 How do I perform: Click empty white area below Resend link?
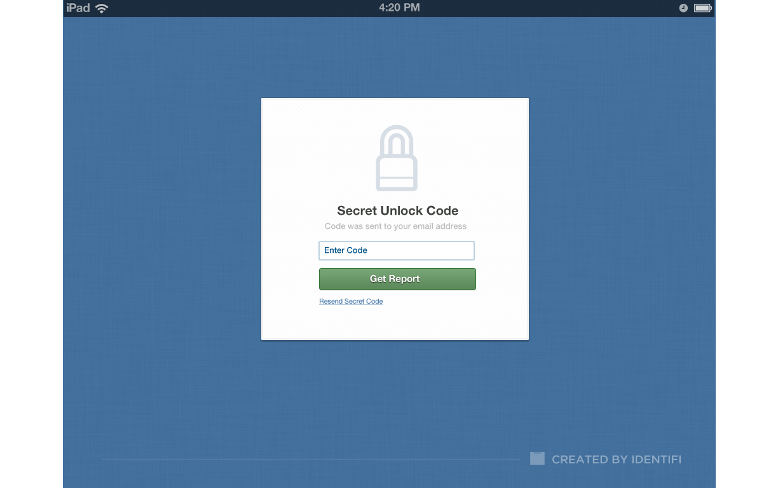pos(395,323)
